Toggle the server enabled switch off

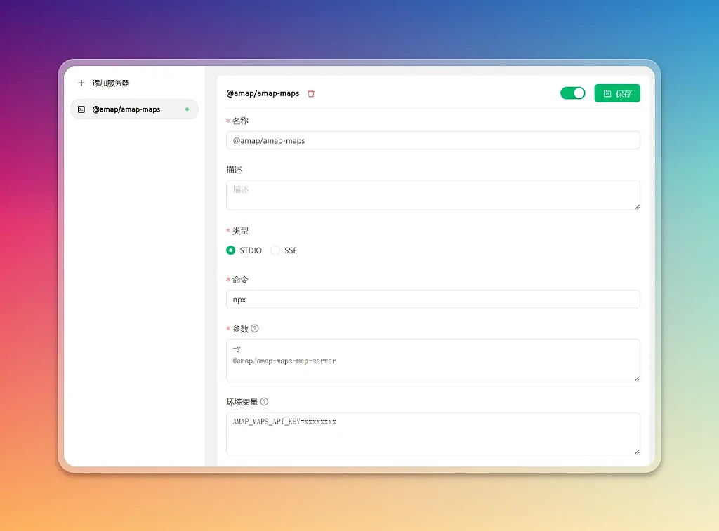click(x=573, y=93)
